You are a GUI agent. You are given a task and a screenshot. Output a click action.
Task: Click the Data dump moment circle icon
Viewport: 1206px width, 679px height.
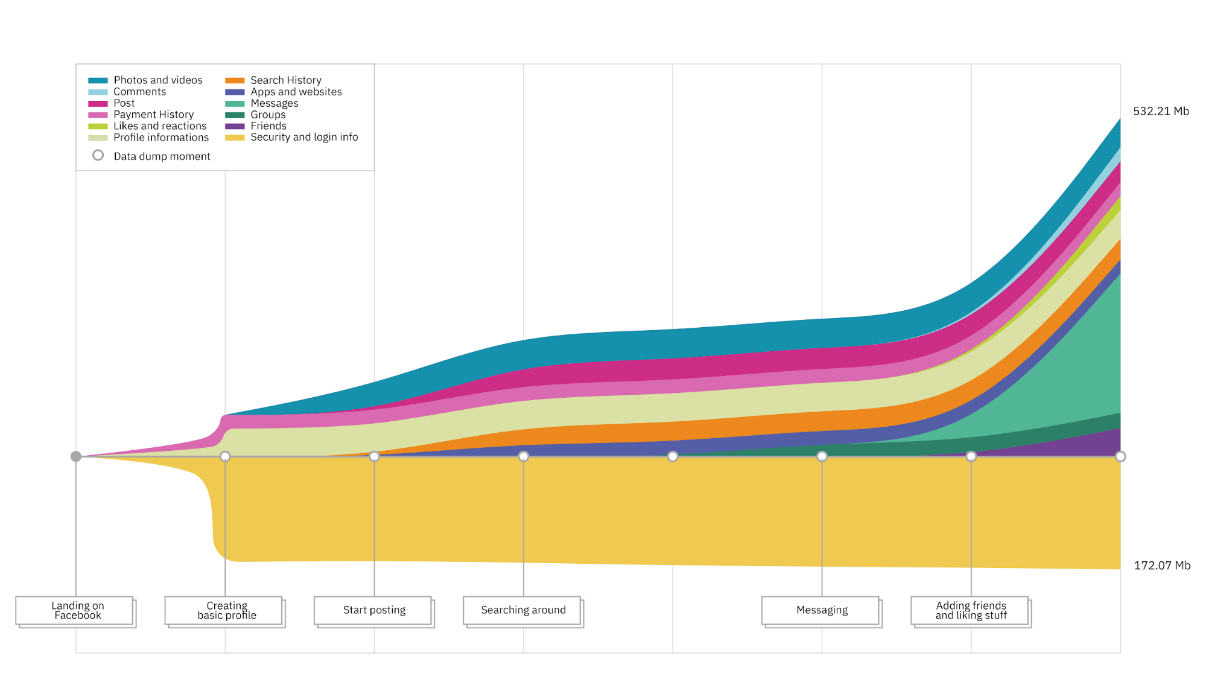[98, 155]
